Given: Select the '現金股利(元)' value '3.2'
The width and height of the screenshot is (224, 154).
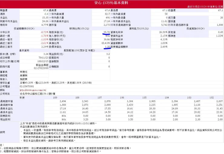Looking at the screenshot, I should tap(108, 54).
